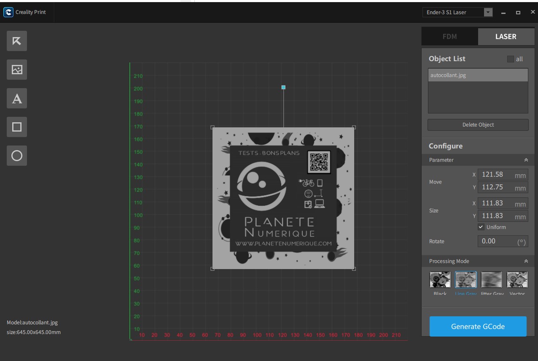
Task: Click the bottom-right resize handle of the image
Action: [x=354, y=269]
